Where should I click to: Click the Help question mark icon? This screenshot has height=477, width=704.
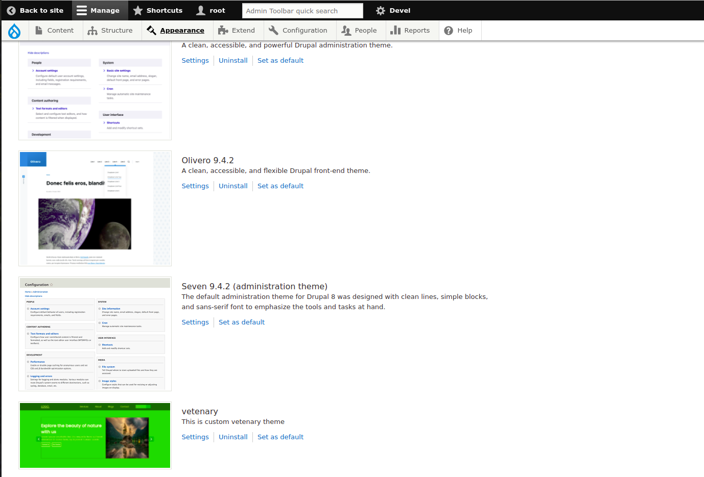click(449, 31)
